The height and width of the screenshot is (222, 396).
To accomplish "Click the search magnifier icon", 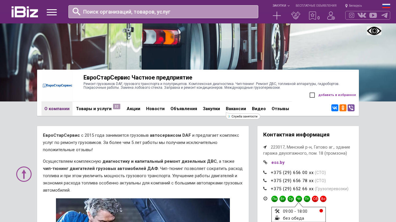I will [x=77, y=12].
